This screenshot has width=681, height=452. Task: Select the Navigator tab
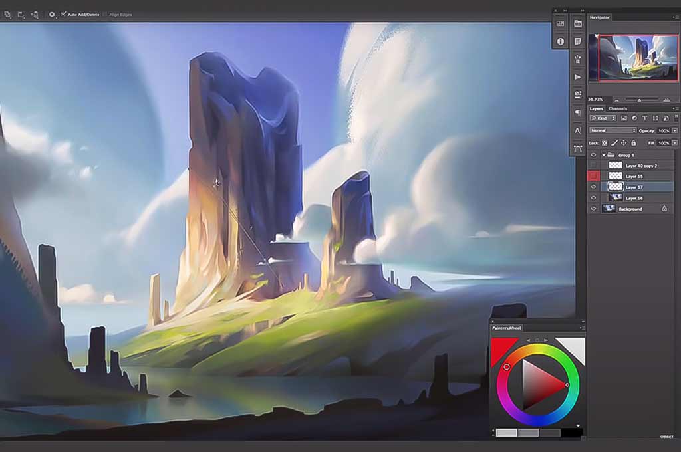(600, 17)
